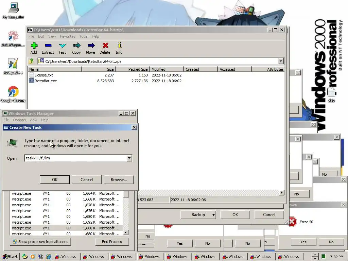Open the 7-Zip Edit menu
348x261 pixels.
pyautogui.click(x=41, y=36)
